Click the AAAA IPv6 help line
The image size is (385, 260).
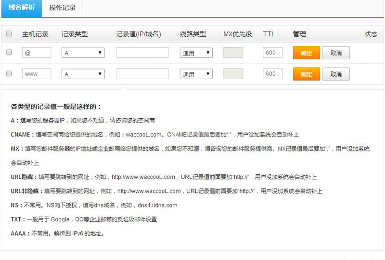point(57,233)
